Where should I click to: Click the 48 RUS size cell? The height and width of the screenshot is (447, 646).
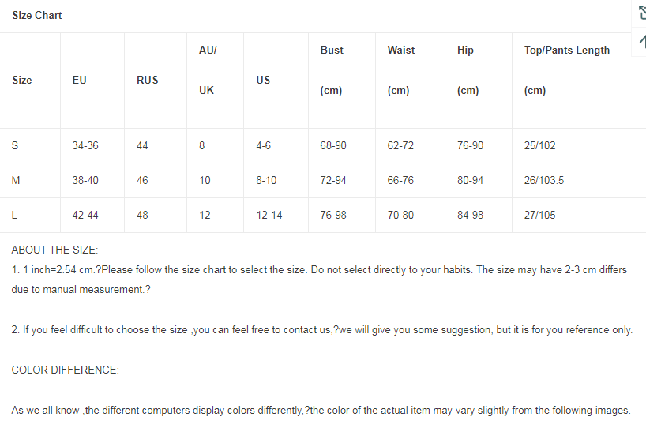(142, 215)
